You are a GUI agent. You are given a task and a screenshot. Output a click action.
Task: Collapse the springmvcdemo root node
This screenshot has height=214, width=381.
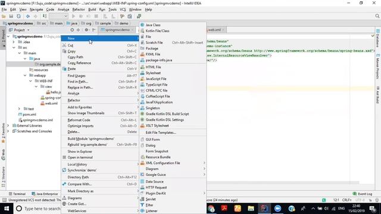pos(8,36)
